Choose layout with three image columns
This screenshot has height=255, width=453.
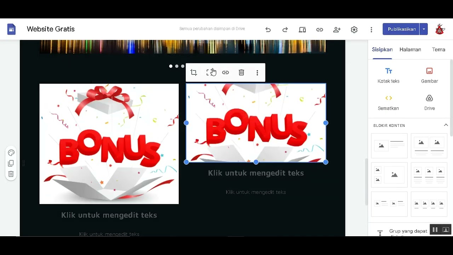point(429,175)
